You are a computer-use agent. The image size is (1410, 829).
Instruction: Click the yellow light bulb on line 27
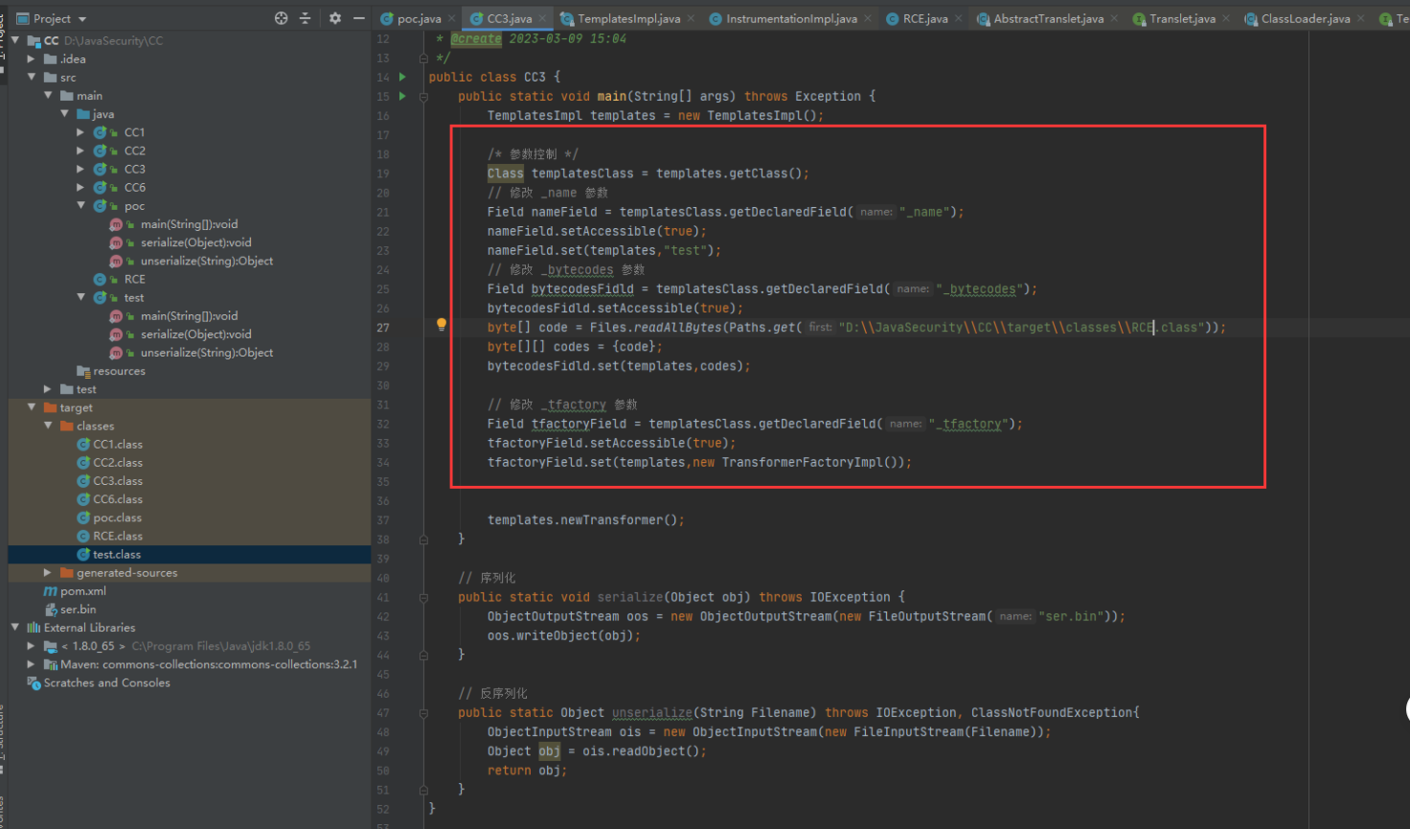pyautogui.click(x=442, y=325)
